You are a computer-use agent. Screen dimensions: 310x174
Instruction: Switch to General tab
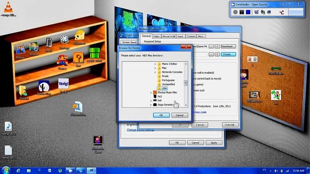146,36
